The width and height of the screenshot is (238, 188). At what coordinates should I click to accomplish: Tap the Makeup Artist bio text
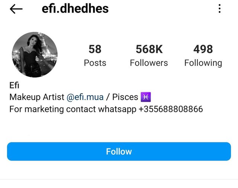coord(36,98)
